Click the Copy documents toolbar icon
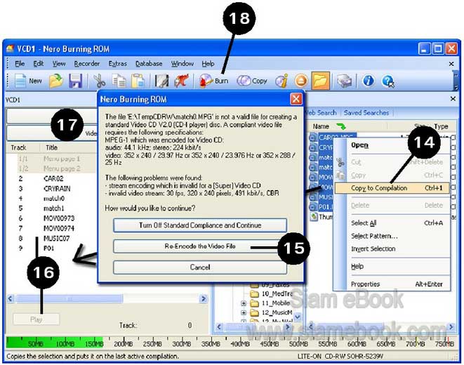Screen dimensions: 464x365 [119, 81]
